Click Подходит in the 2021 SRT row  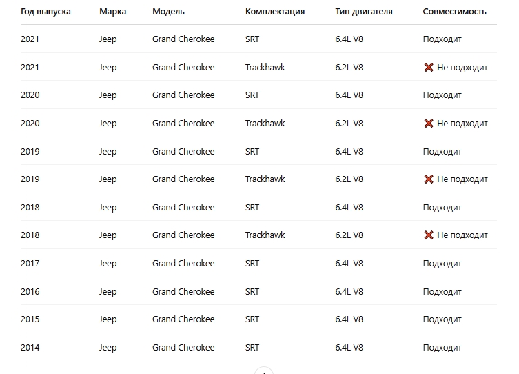(x=442, y=39)
